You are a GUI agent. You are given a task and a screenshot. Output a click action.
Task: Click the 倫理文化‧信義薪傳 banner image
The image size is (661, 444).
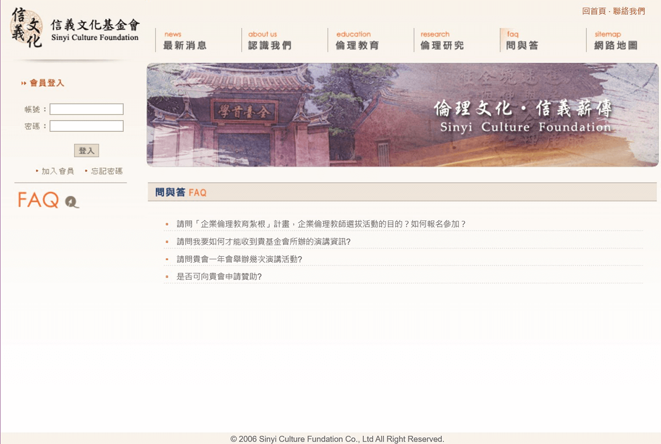[402, 115]
